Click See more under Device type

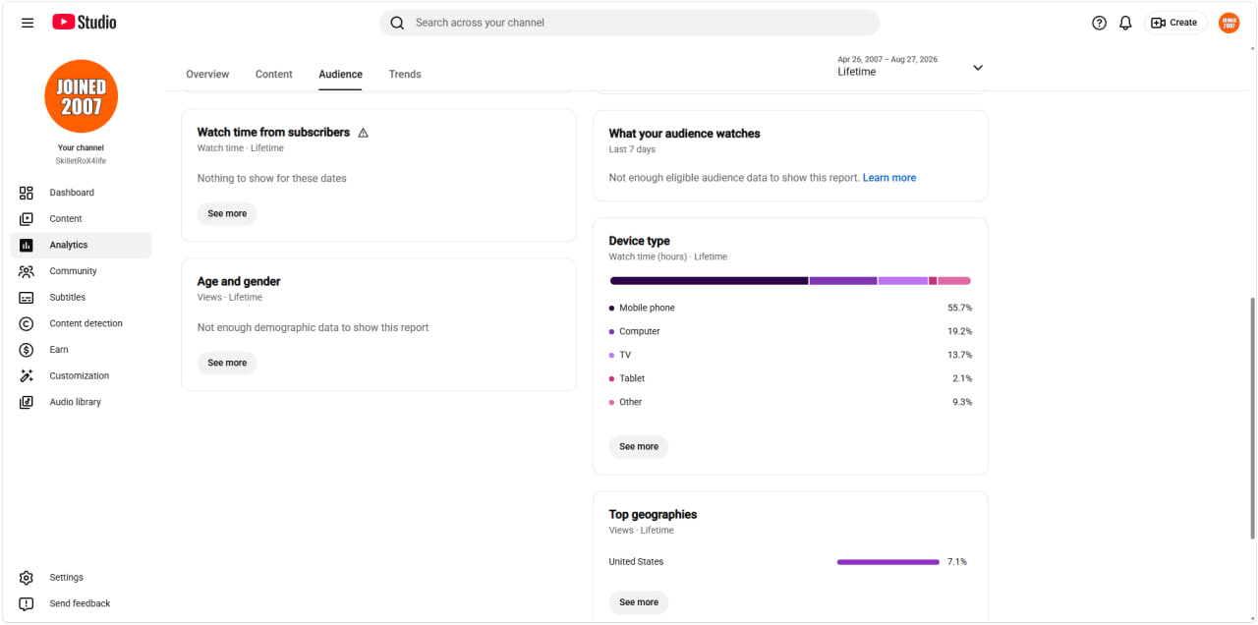(x=639, y=446)
